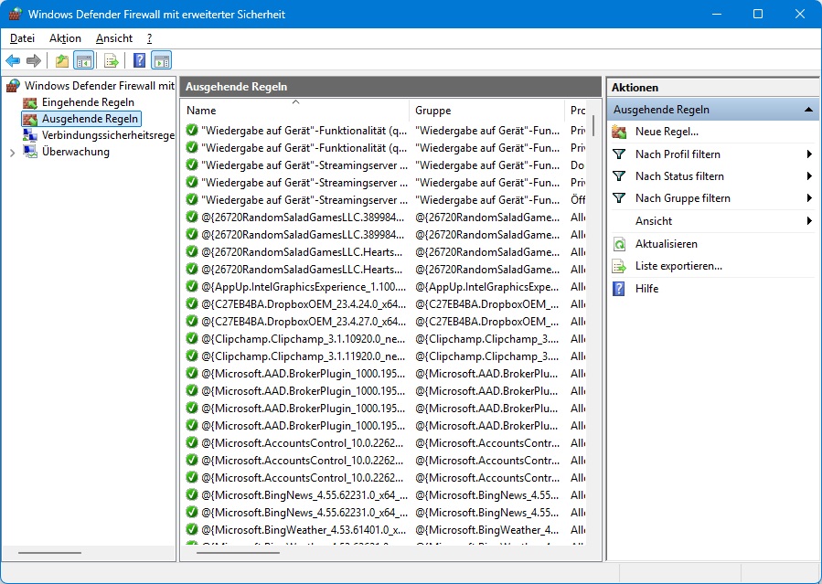Click the funnel icon beside Nach Gruppe filtern
The image size is (822, 584).
(x=619, y=198)
